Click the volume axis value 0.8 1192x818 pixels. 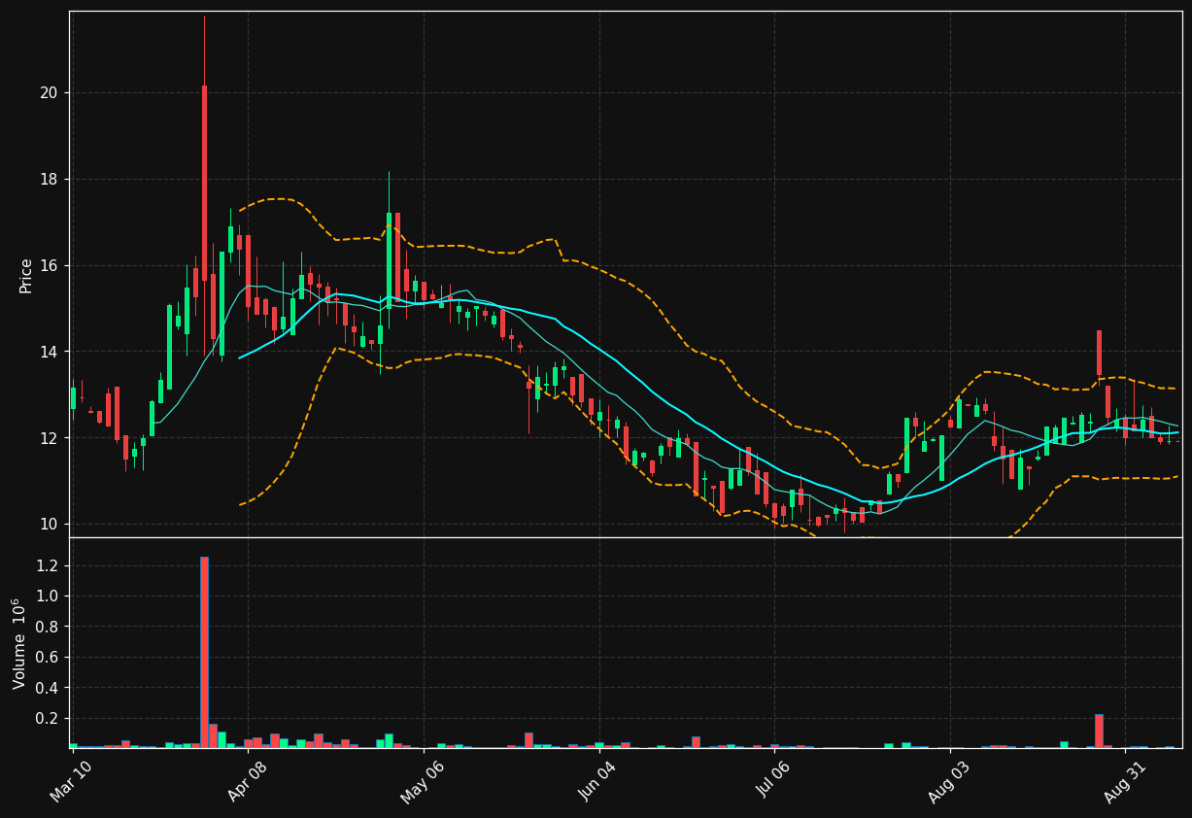point(48,627)
